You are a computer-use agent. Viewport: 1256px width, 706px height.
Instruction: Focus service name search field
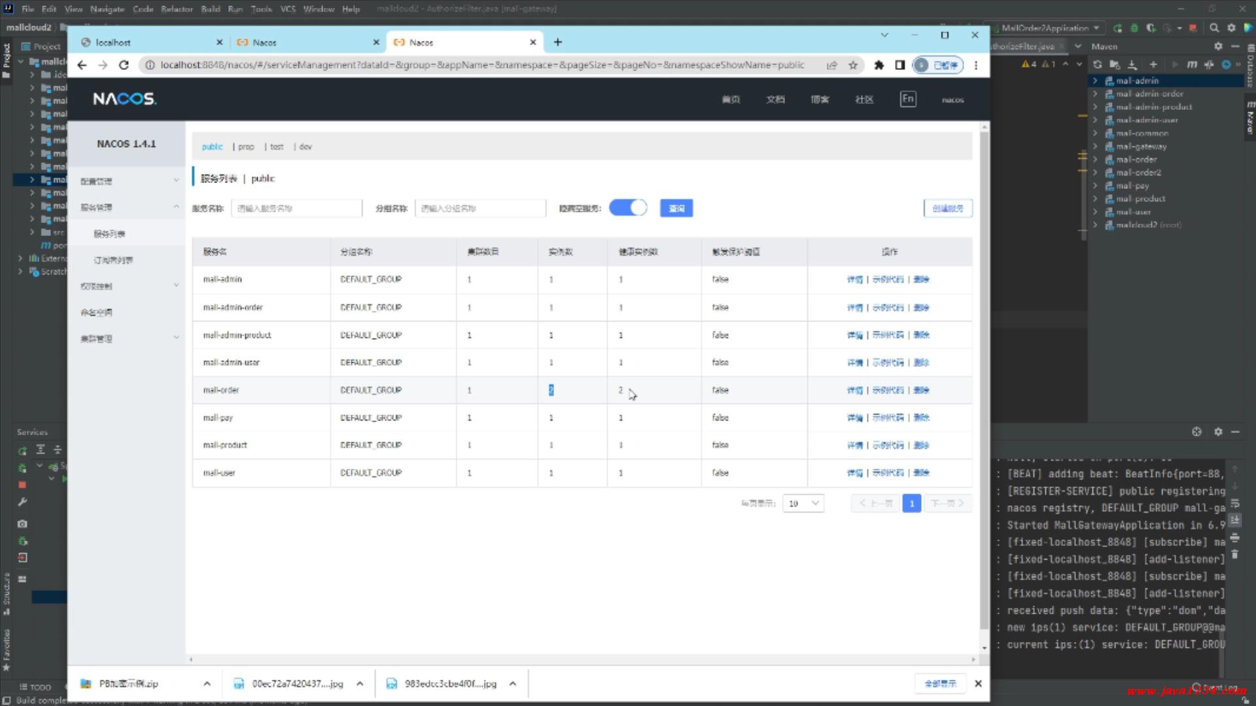click(x=296, y=208)
